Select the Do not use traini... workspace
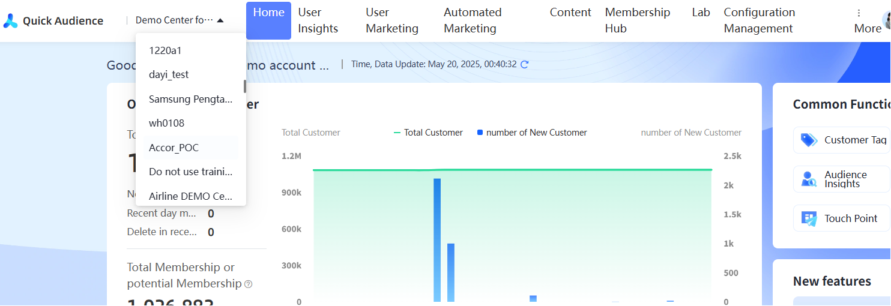Image resolution: width=891 pixels, height=306 pixels. click(191, 172)
